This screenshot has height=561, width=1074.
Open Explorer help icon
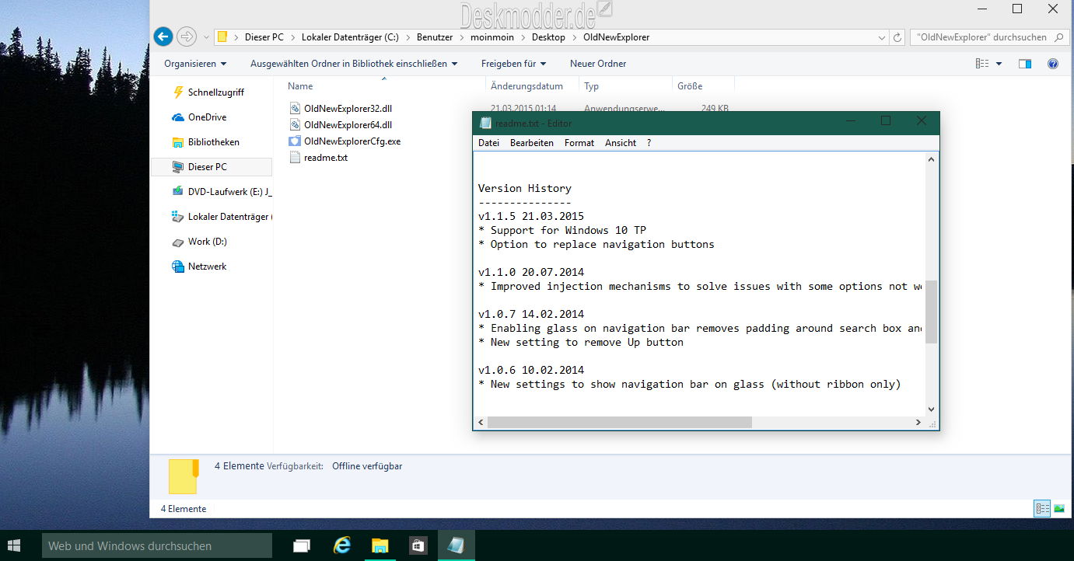1053,64
